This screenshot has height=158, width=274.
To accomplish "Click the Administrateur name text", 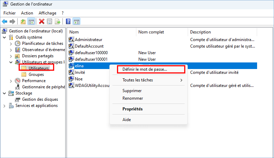I will pyautogui.click(x=88, y=39).
